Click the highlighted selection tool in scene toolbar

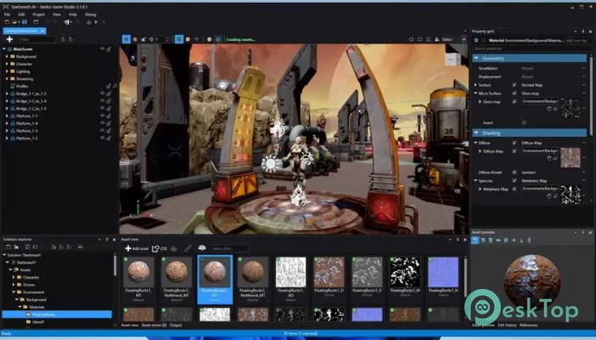click(x=126, y=39)
